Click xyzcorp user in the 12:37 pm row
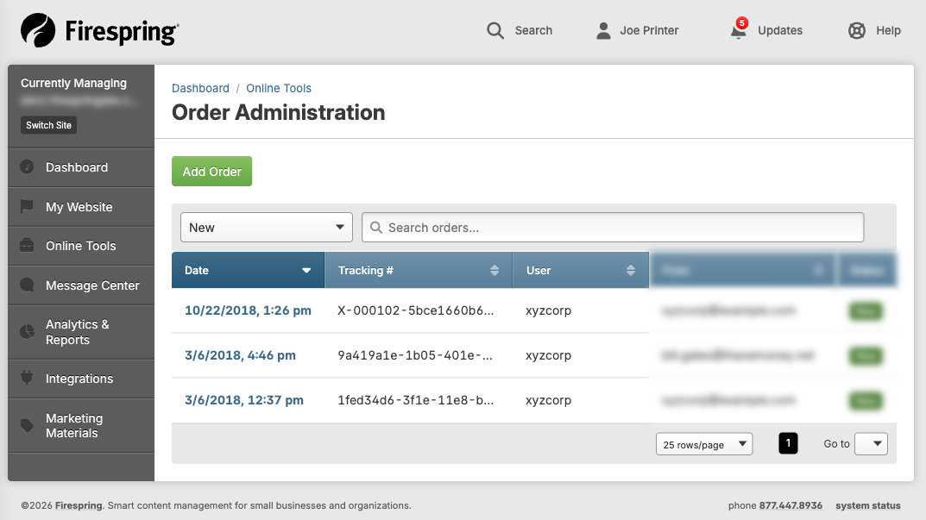This screenshot has width=926, height=520. tap(548, 401)
